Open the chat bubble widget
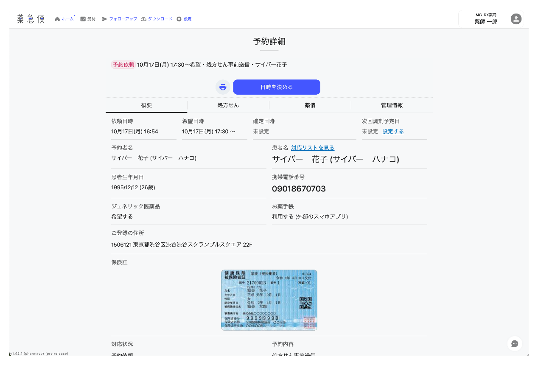This screenshot has height=365, width=538. pyautogui.click(x=515, y=344)
